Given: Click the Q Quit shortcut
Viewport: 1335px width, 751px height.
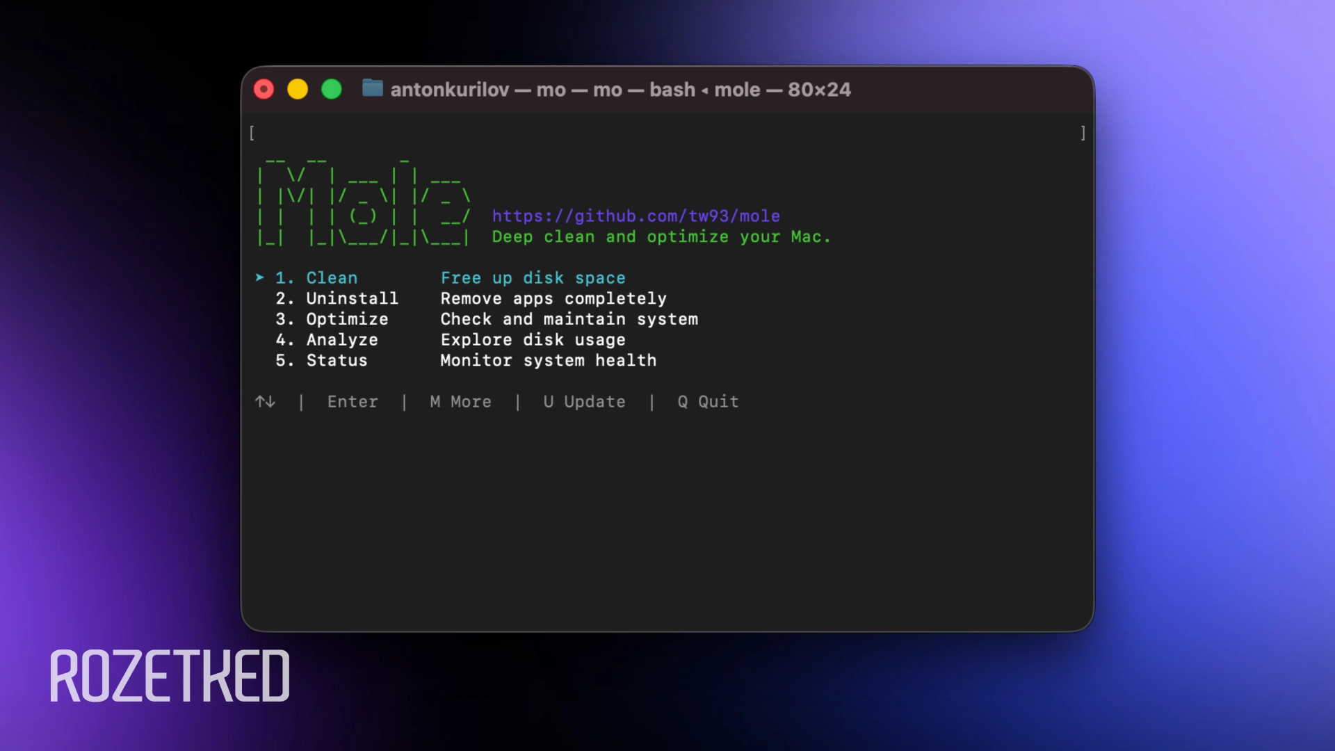Looking at the screenshot, I should (x=708, y=402).
